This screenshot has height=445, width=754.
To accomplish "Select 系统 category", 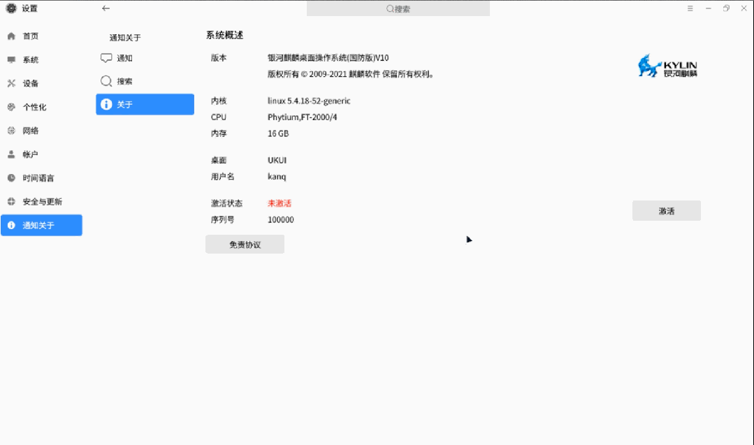I will (41, 59).
